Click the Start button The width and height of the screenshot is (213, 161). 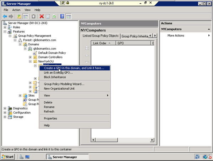[7, 157]
